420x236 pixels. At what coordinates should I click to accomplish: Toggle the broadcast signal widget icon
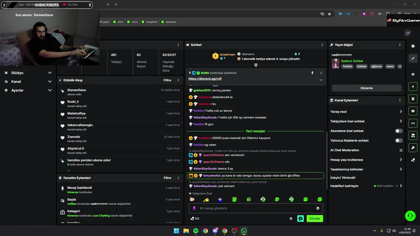(413, 123)
